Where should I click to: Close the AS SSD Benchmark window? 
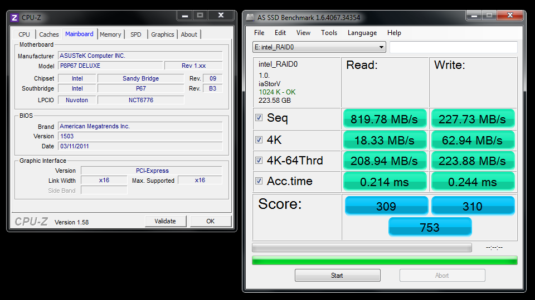tap(510, 16)
